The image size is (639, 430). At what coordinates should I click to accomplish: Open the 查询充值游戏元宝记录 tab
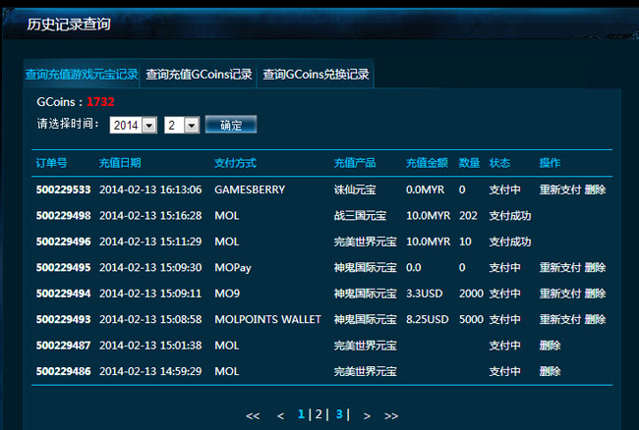pyautogui.click(x=82, y=74)
